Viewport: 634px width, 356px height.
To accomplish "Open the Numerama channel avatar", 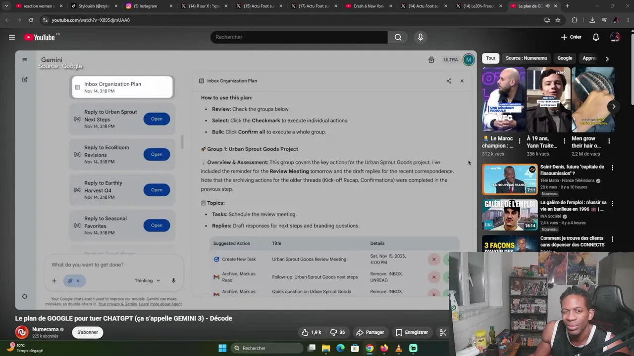I will point(21,332).
